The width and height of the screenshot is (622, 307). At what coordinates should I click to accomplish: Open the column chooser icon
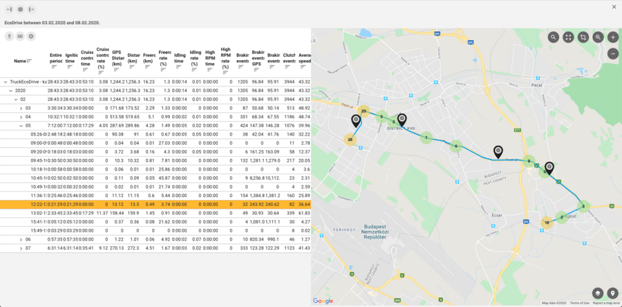click(x=20, y=36)
